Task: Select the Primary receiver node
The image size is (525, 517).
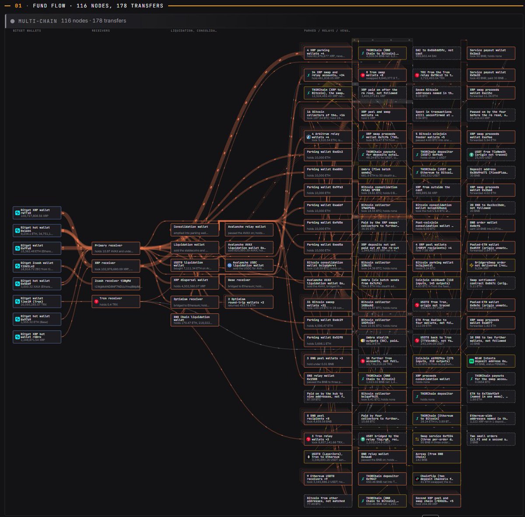Action: coord(116,248)
